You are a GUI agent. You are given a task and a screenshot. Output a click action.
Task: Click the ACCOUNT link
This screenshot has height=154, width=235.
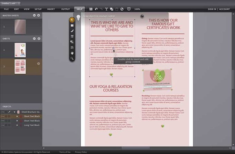point(224,9)
